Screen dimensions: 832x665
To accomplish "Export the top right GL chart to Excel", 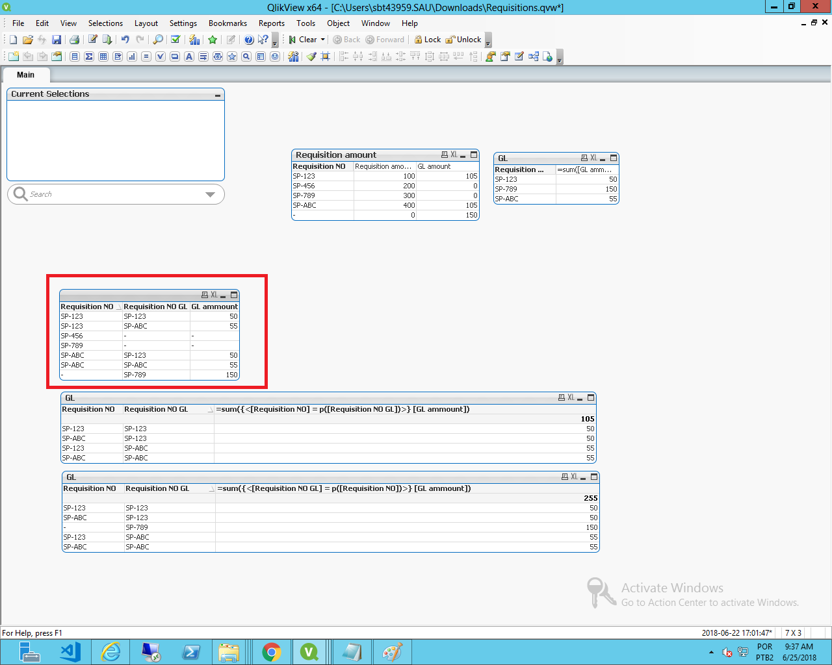I will 593,158.
